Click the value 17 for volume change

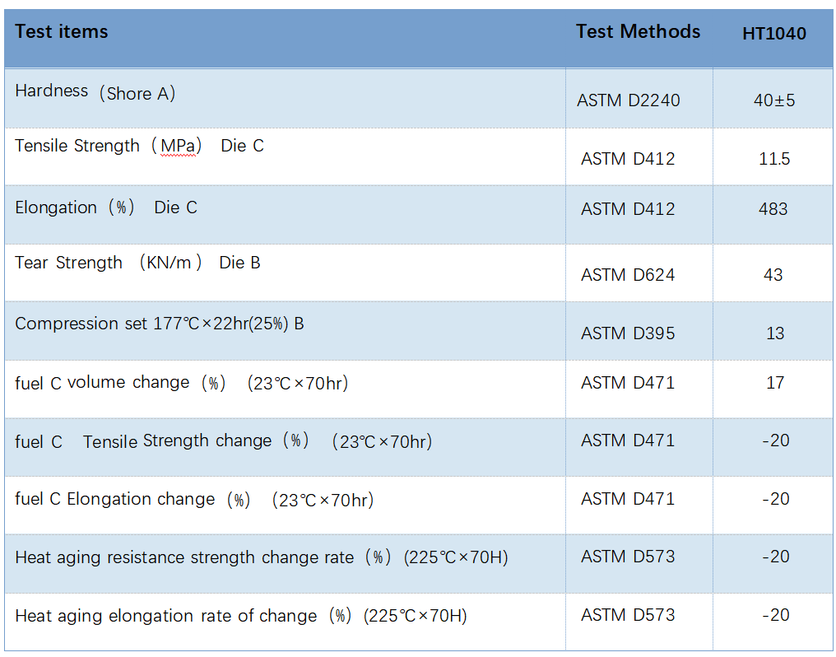(774, 383)
